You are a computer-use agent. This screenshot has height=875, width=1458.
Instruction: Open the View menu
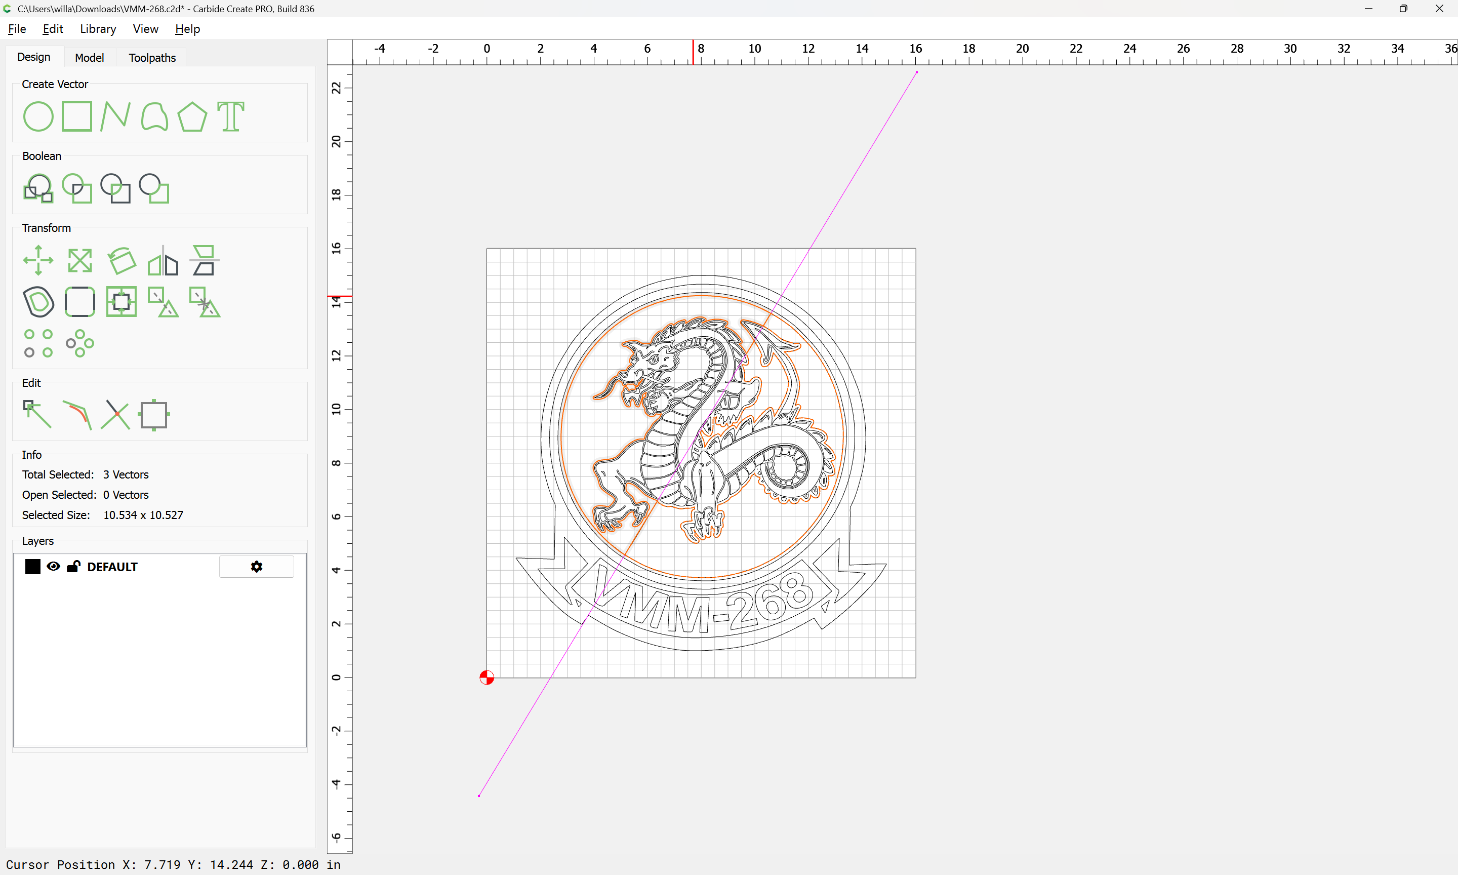click(145, 29)
